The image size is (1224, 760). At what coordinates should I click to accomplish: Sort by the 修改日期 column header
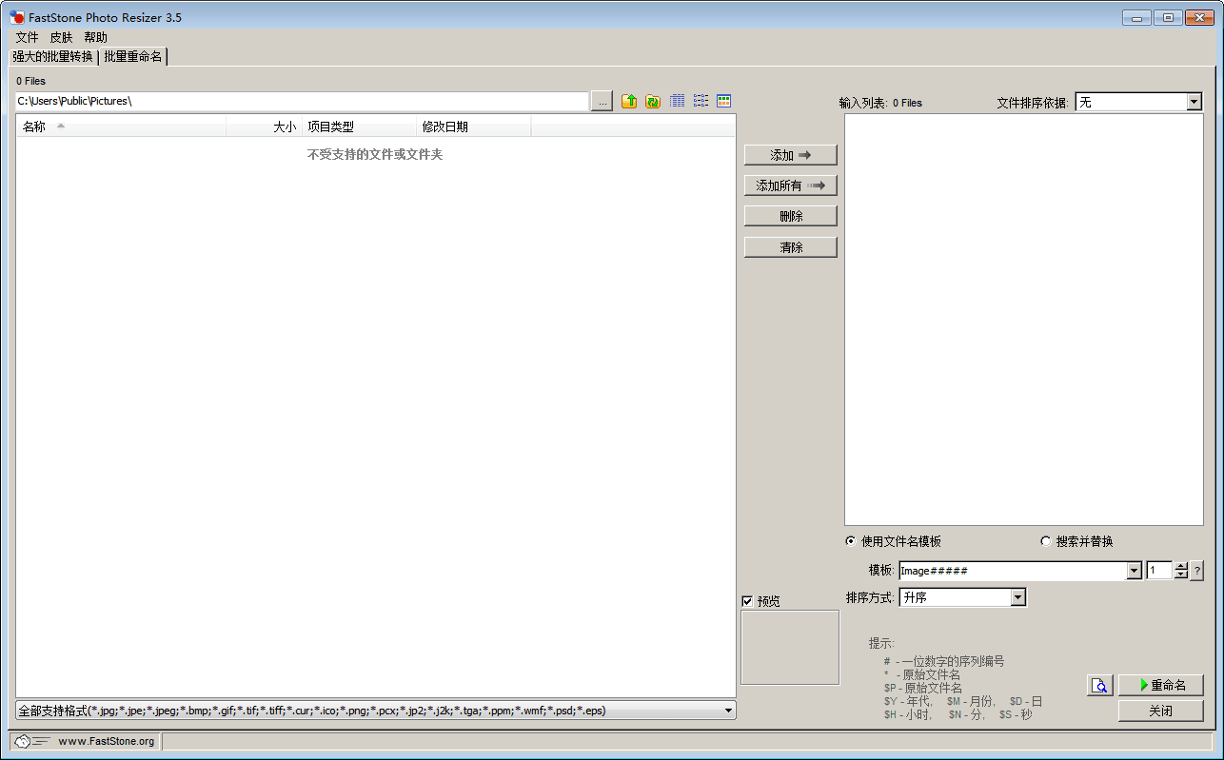(473, 127)
